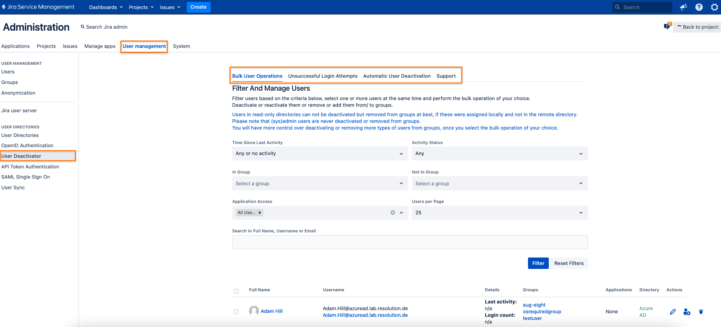Open the System admin tab
Viewport: 721px width, 327px height.
(x=182, y=46)
